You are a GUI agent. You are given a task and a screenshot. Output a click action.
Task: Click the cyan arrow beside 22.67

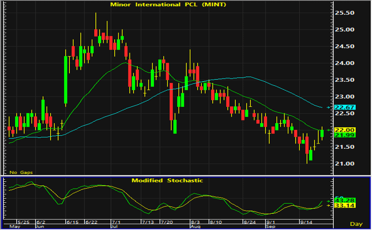pos(329,107)
